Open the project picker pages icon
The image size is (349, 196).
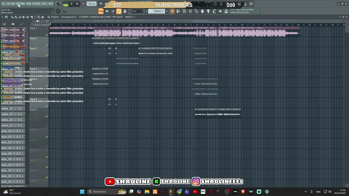click(202, 11)
